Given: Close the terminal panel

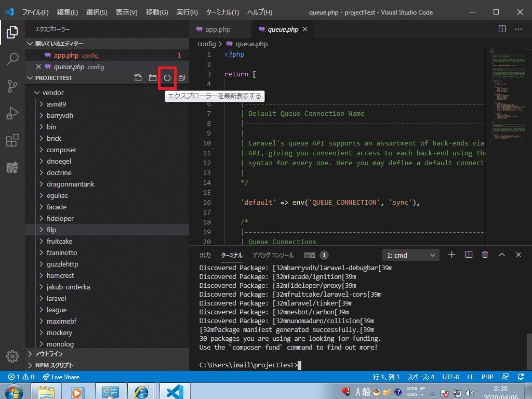Looking at the screenshot, I should coord(518,255).
